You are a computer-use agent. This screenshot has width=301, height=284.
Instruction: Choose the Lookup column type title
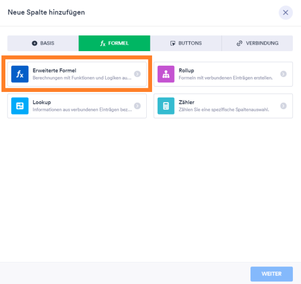pyautogui.click(x=42, y=102)
